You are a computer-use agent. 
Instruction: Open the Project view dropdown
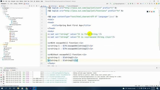click(x=4, y=6)
